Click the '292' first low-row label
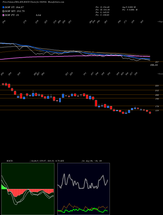 2,74
